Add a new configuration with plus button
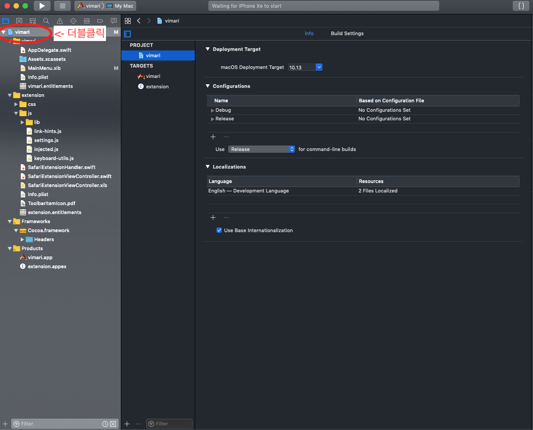 coord(213,137)
